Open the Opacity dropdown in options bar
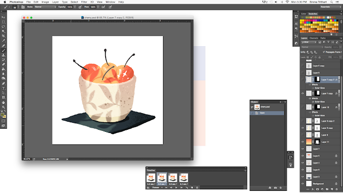This screenshot has height=193, width=343. tap(75, 7)
